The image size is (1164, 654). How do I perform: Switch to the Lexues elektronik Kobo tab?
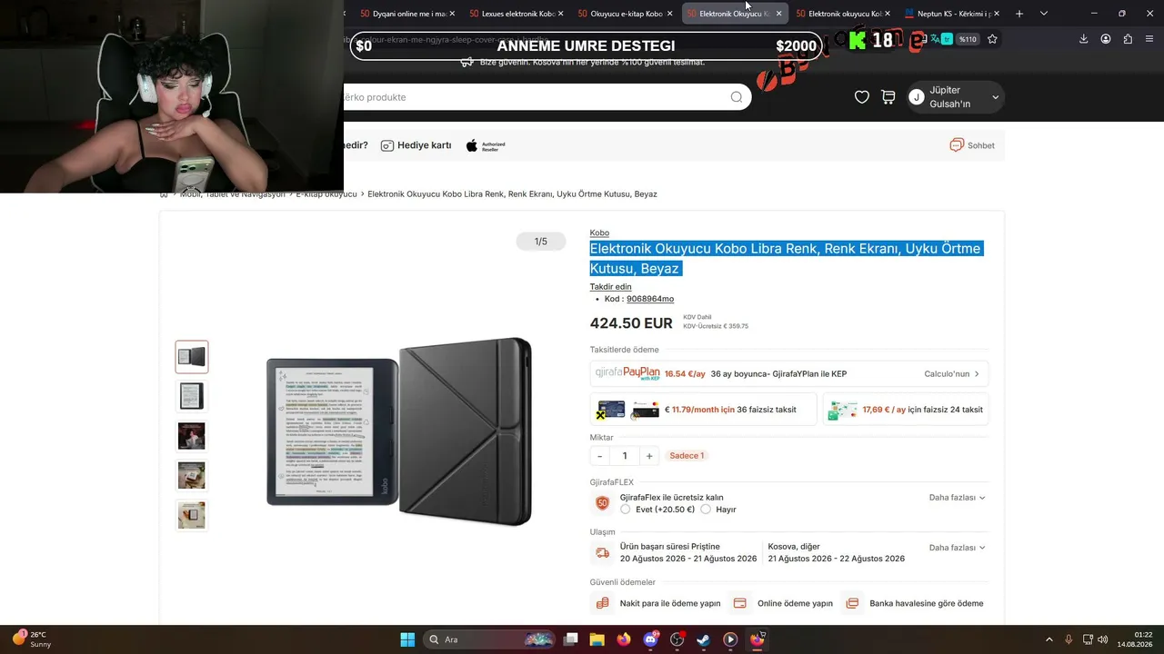tap(517, 14)
